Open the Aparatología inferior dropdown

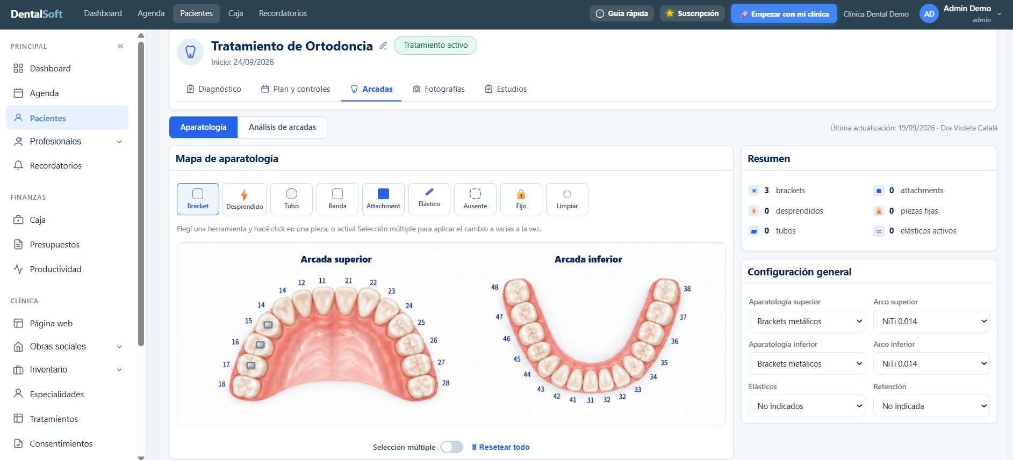click(x=807, y=363)
